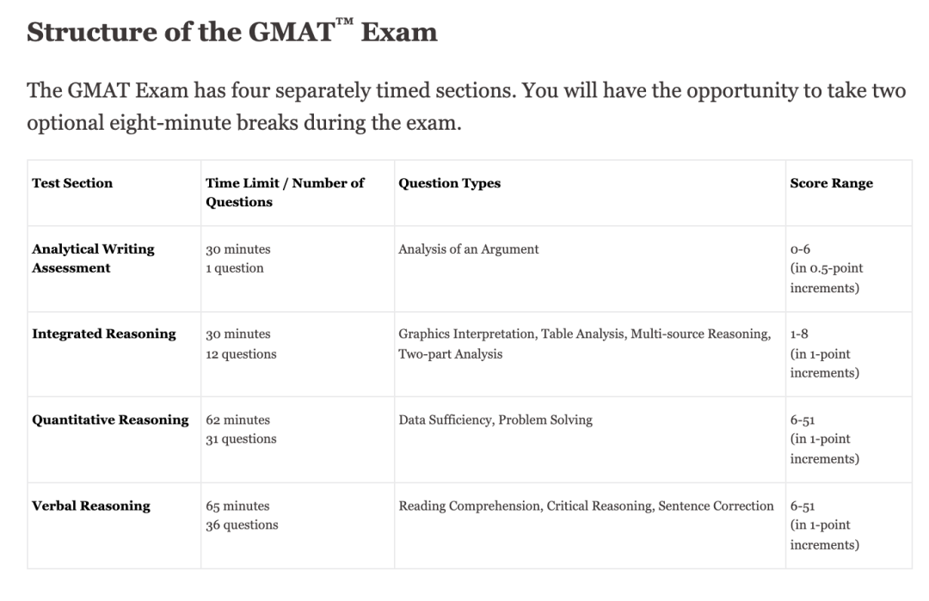Click the 'Question Types' column header
929x601 pixels.
pos(449,183)
